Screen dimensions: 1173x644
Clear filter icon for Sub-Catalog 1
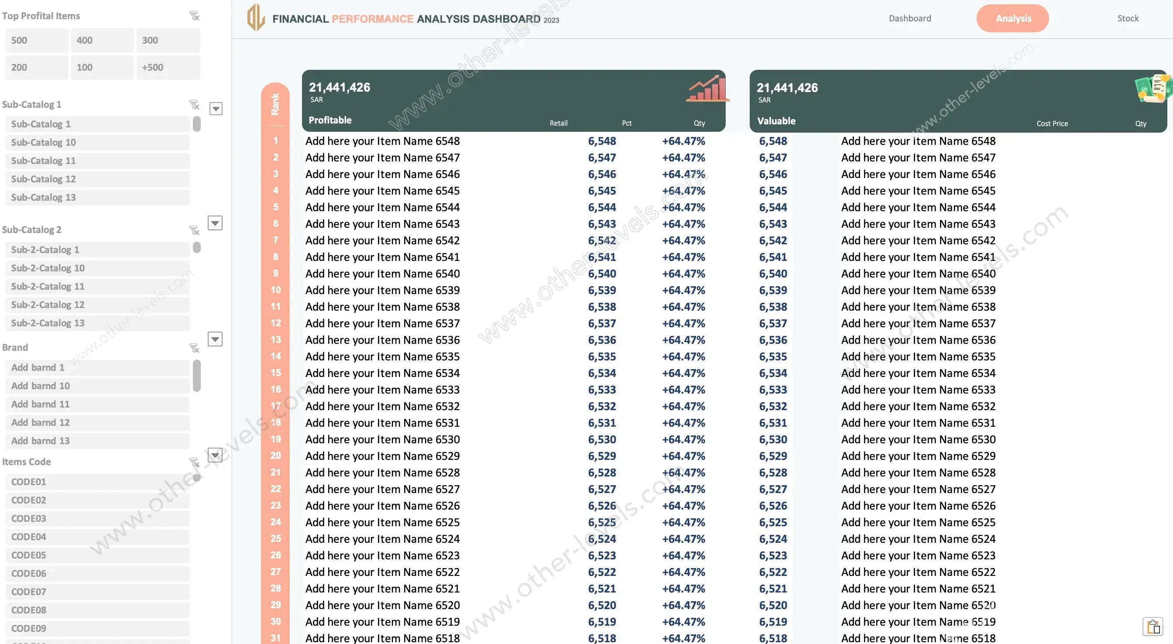click(x=195, y=105)
